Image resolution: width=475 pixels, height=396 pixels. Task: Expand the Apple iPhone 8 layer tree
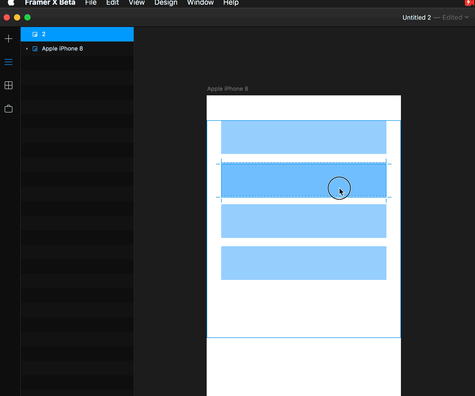(27, 49)
